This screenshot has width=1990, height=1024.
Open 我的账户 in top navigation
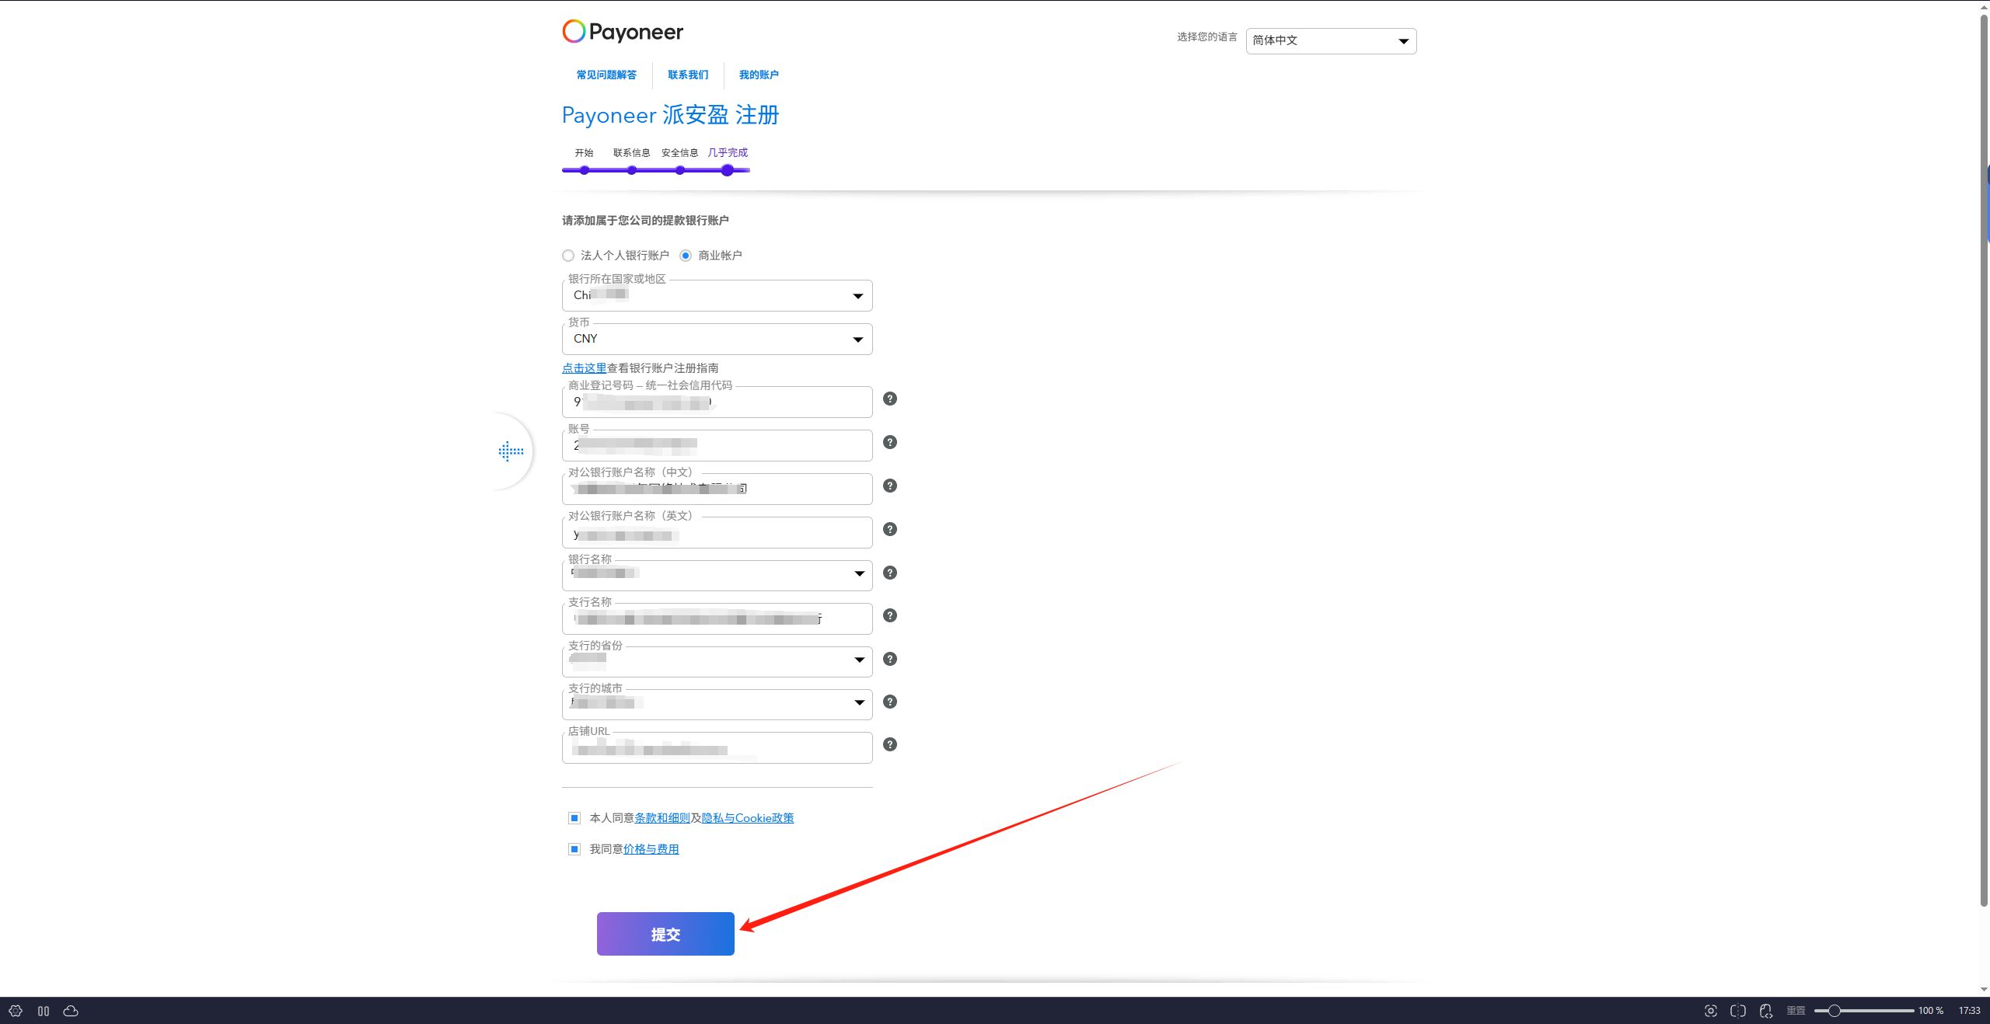759,75
